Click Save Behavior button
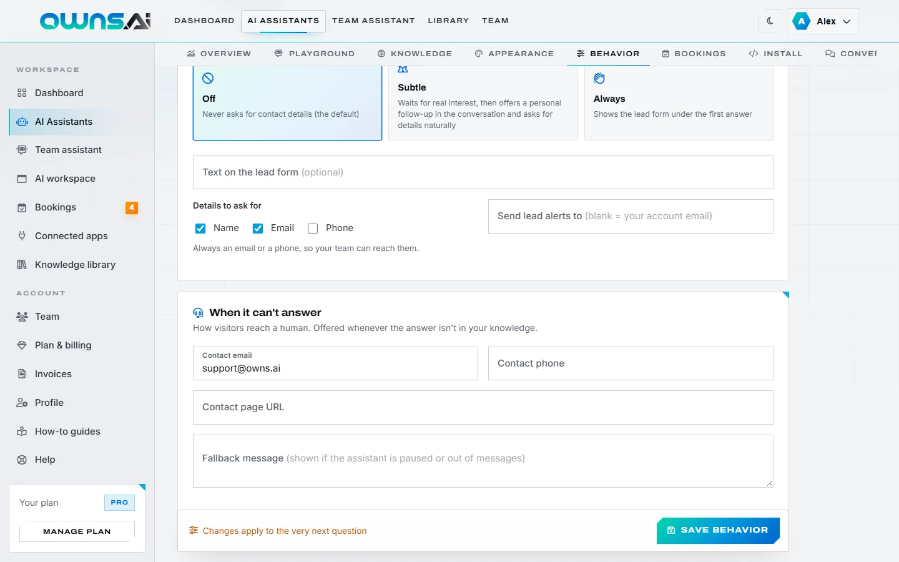Image resolution: width=899 pixels, height=562 pixels. tap(718, 530)
